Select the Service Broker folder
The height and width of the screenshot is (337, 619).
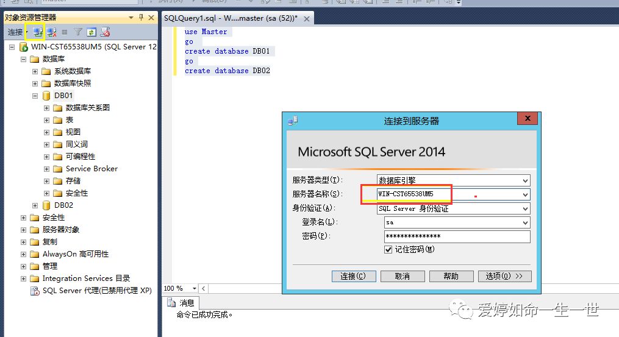click(91, 169)
